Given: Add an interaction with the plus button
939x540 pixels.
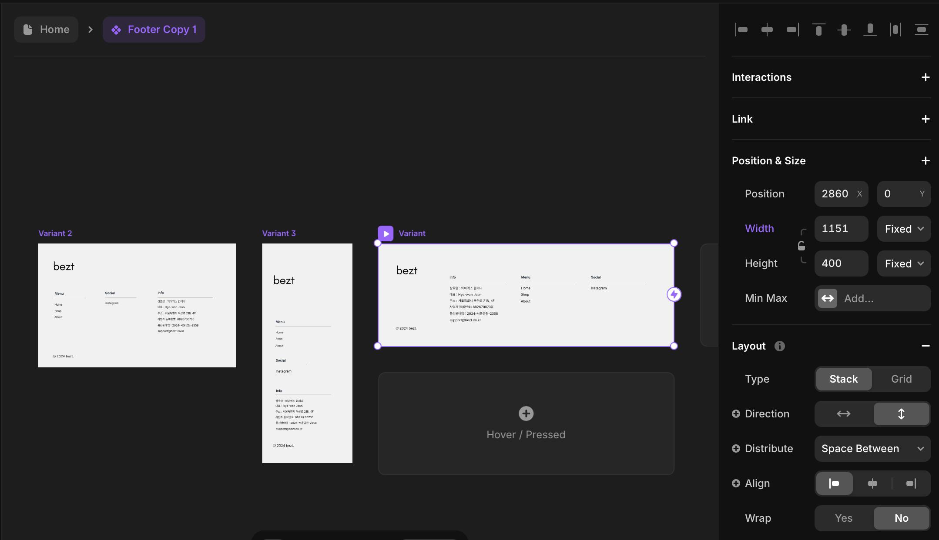Looking at the screenshot, I should (926, 77).
